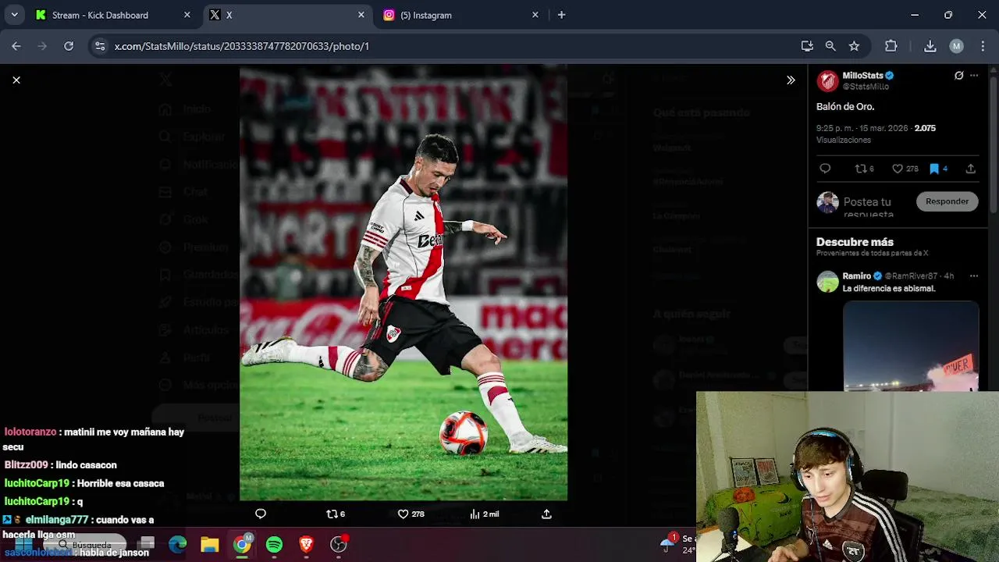Toggle the heart icon under the photo
This screenshot has width=999, height=562.
(404, 514)
